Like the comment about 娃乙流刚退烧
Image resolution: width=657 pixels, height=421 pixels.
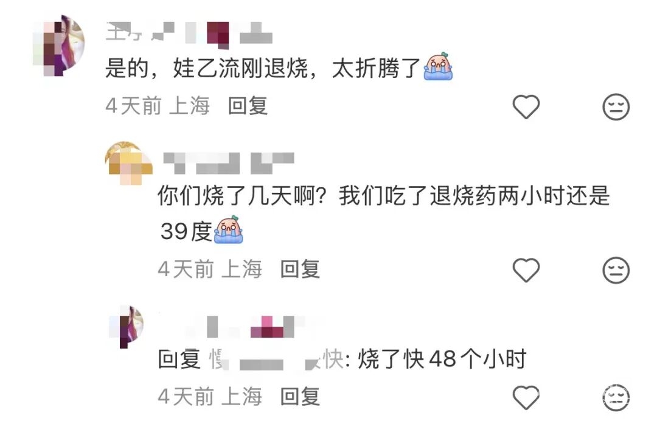[526, 106]
